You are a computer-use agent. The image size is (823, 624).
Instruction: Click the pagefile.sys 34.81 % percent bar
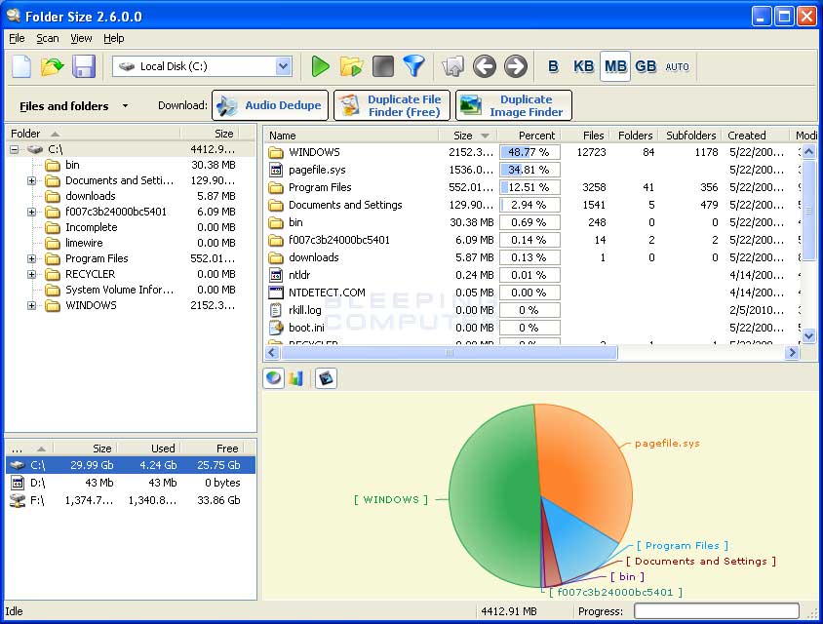529,170
